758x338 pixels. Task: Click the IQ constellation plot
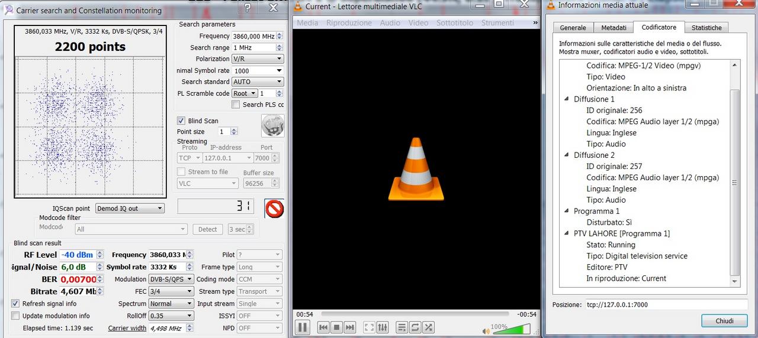[90, 127]
